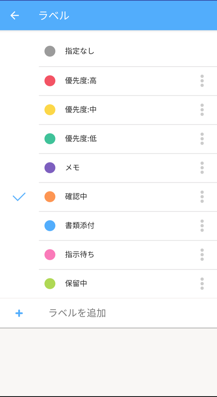
Task: Open overflow menu for 指示待ち
Action: 202,255
